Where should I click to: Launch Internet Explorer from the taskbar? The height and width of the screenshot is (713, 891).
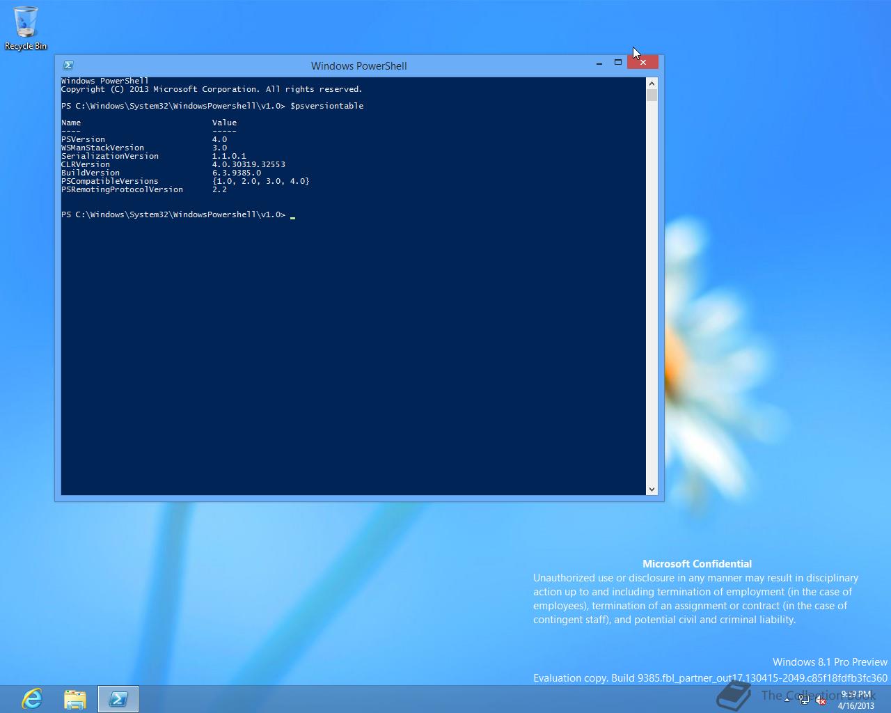point(32,699)
